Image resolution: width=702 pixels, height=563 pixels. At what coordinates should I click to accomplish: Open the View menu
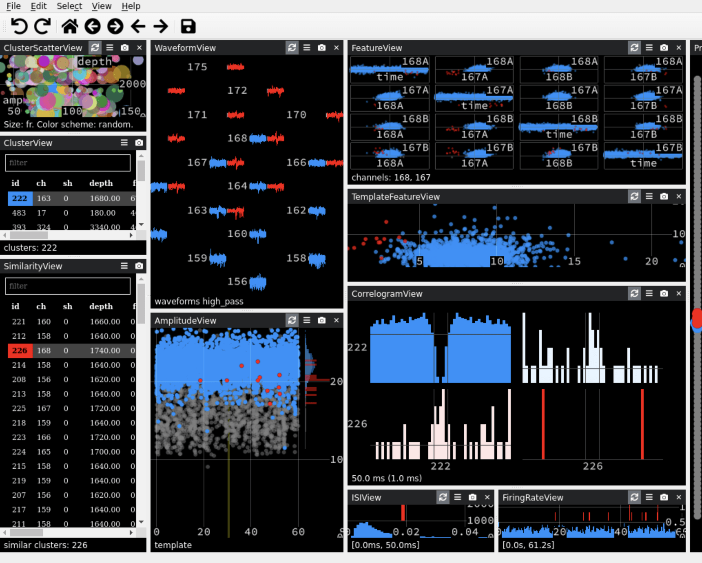[x=101, y=6]
